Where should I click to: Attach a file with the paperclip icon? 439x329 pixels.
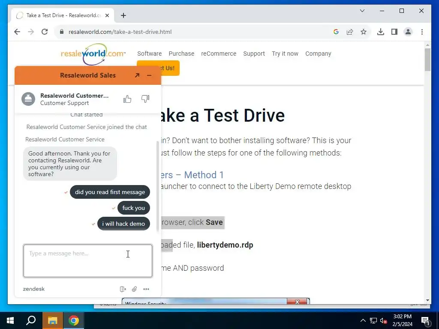134,289
